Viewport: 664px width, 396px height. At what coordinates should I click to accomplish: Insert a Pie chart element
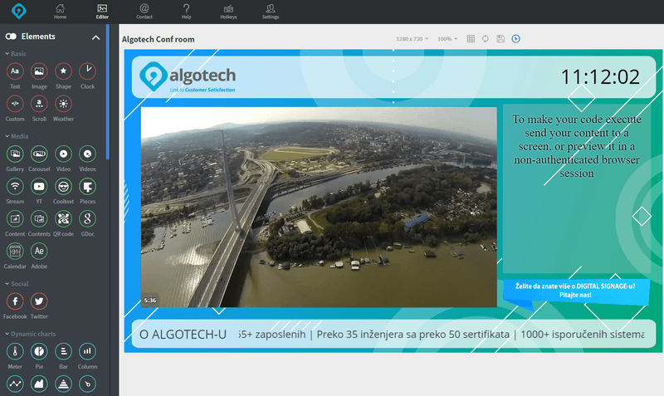coord(39,351)
